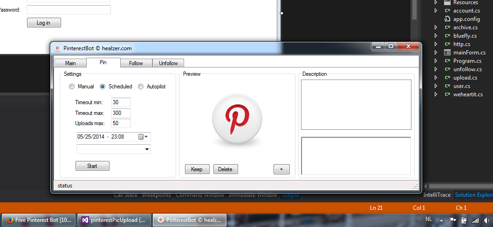Select the weheartit.cs file name
This screenshot has width=493, height=227.
coord(468,94)
